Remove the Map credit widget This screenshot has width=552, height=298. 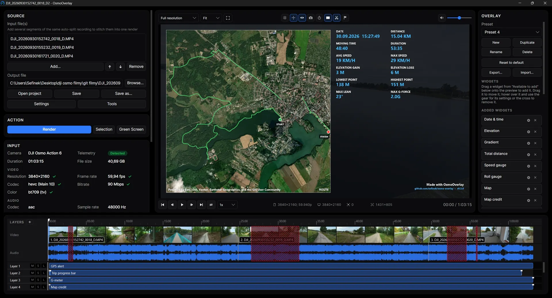(535, 200)
